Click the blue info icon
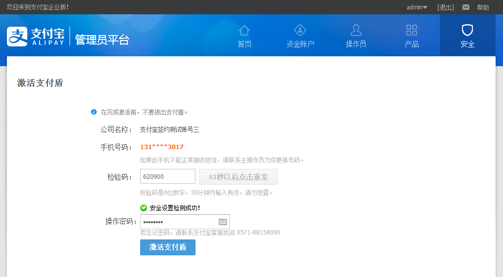The height and width of the screenshot is (277, 503). [x=94, y=112]
